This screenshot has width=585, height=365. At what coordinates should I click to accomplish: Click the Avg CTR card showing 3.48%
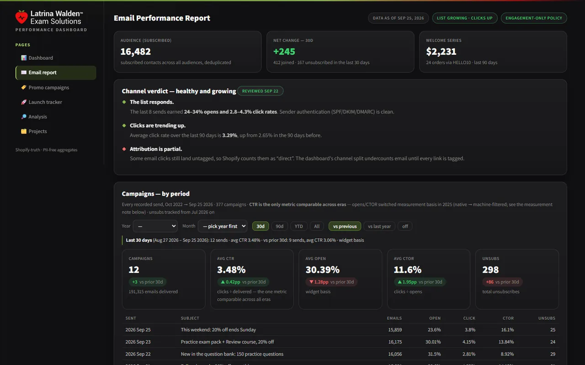252,279
